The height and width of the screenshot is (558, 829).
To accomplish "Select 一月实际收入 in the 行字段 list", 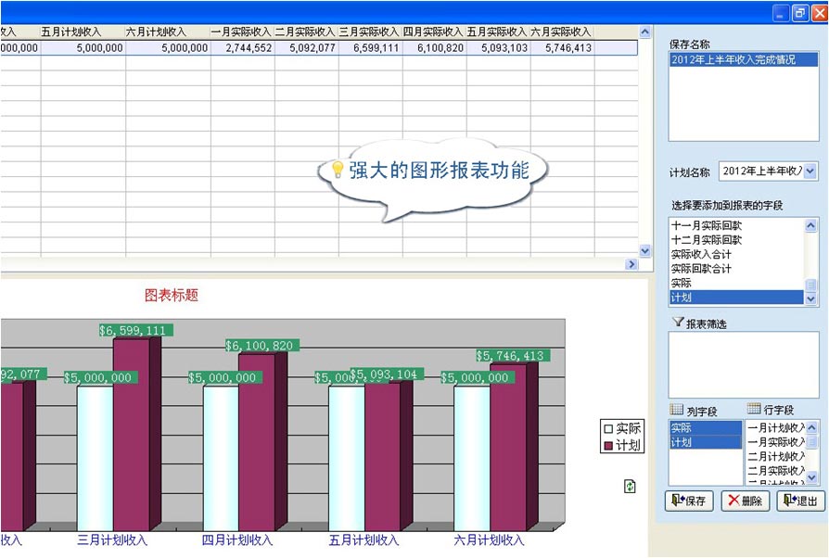I will [776, 442].
